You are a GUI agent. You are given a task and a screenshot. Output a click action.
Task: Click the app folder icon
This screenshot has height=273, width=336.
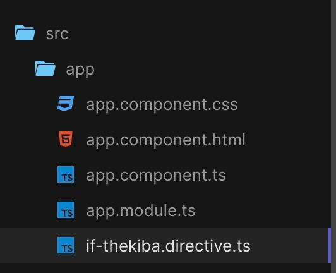tap(45, 68)
